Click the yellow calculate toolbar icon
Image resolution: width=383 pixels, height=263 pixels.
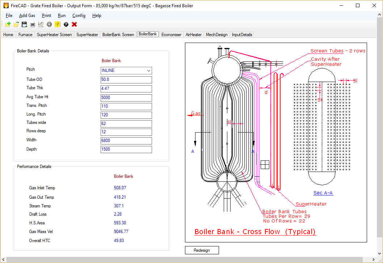point(58,24)
